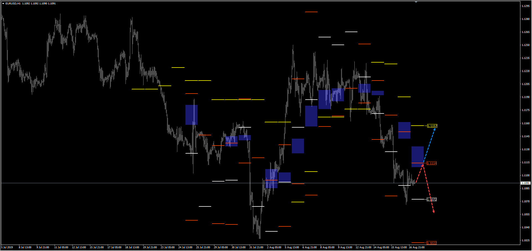Click the 1.1025 value on price scale
The image size is (532, 251).
[x=525, y=240]
